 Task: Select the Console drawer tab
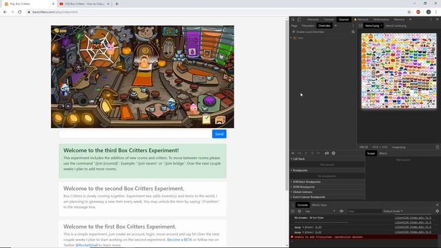pos(302,205)
